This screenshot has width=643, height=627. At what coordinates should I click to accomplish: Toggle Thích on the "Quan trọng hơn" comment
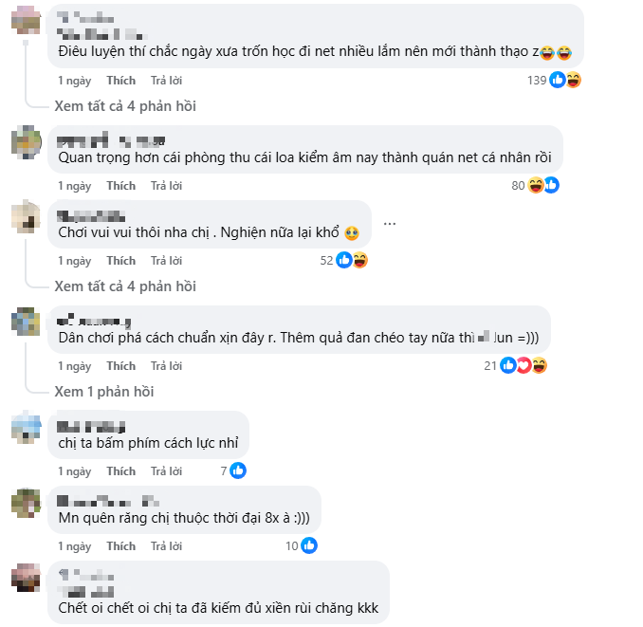pyautogui.click(x=120, y=186)
